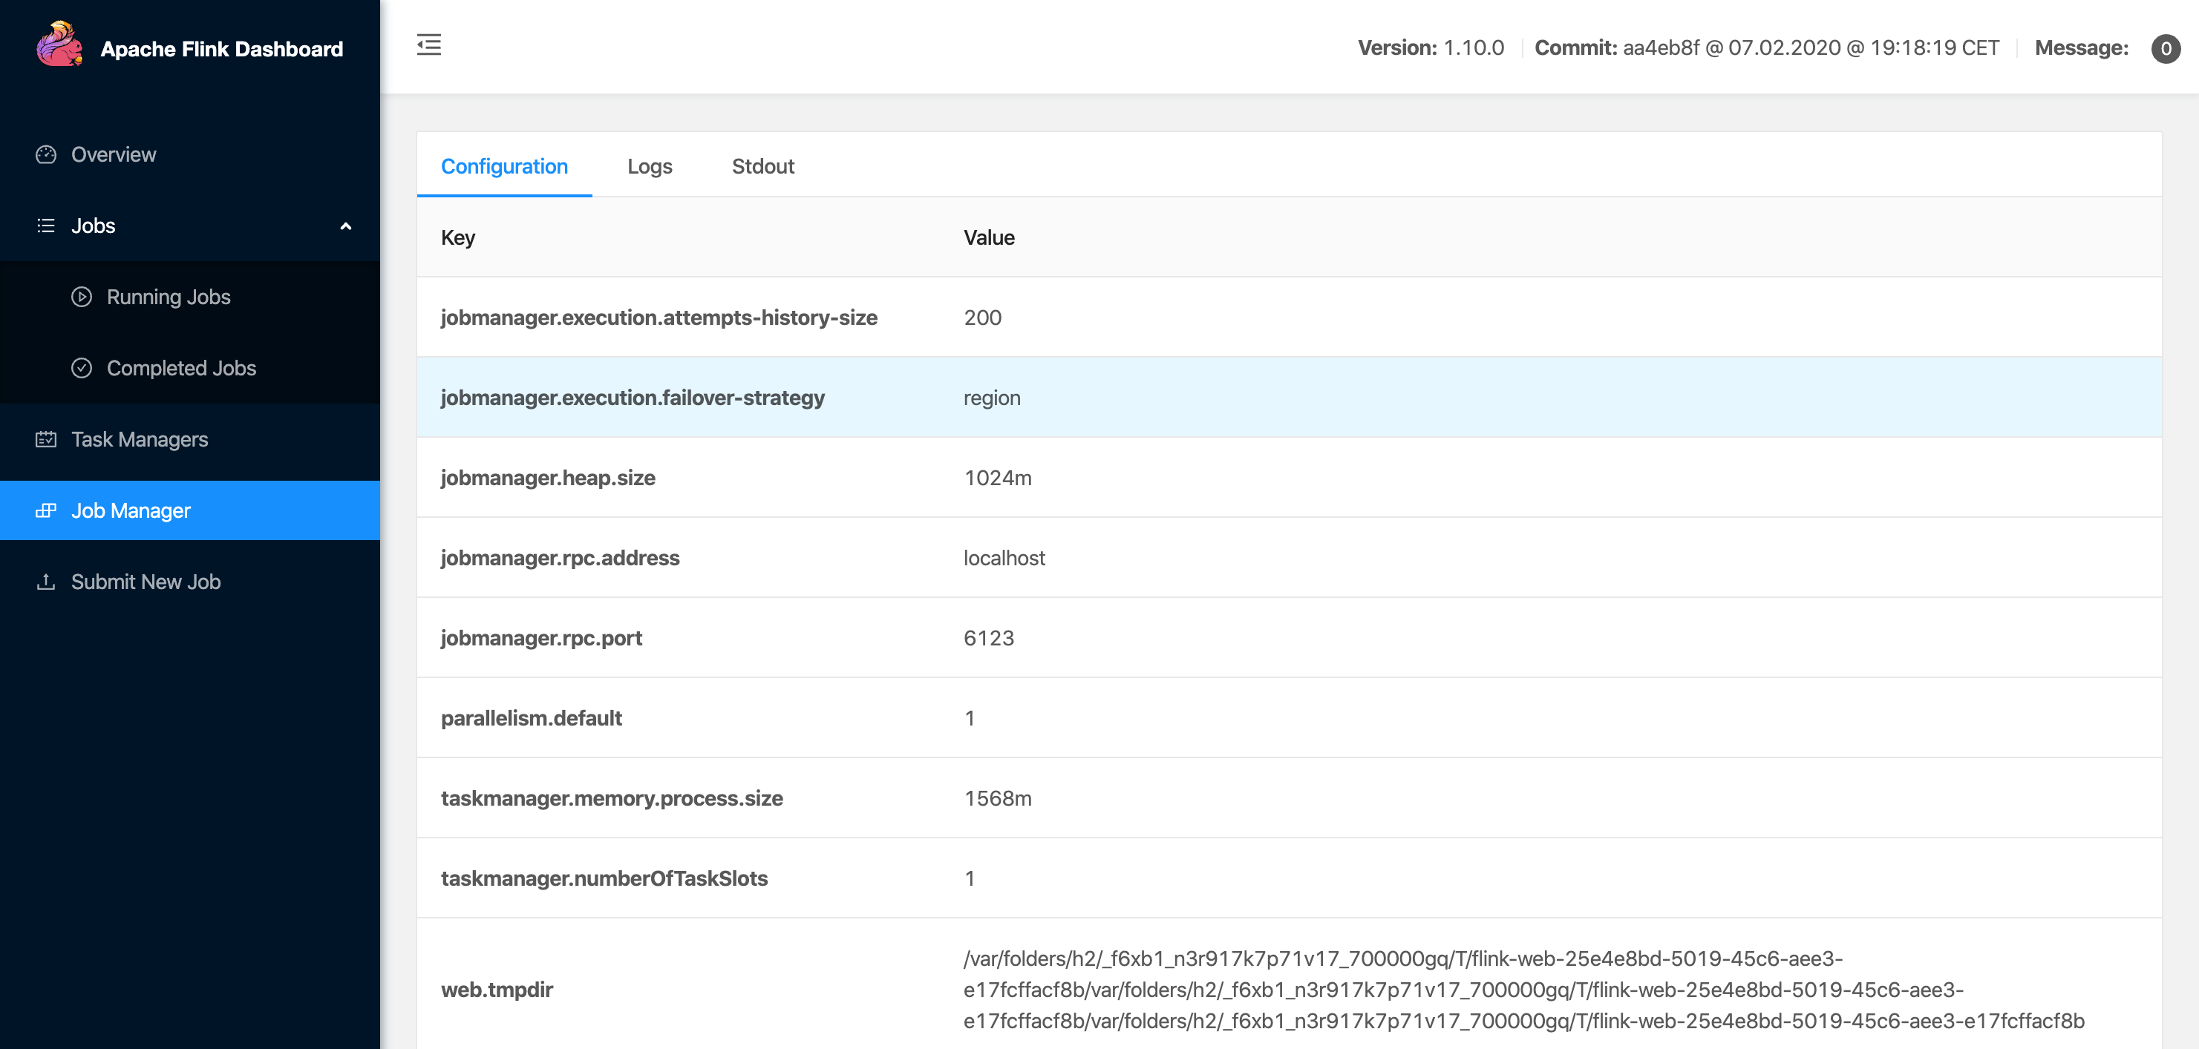Open the Message count badge

coord(2165,49)
